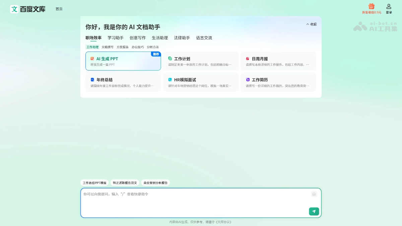Click the 登录 user avatar icon
The height and width of the screenshot is (226, 402).
pos(389,6)
